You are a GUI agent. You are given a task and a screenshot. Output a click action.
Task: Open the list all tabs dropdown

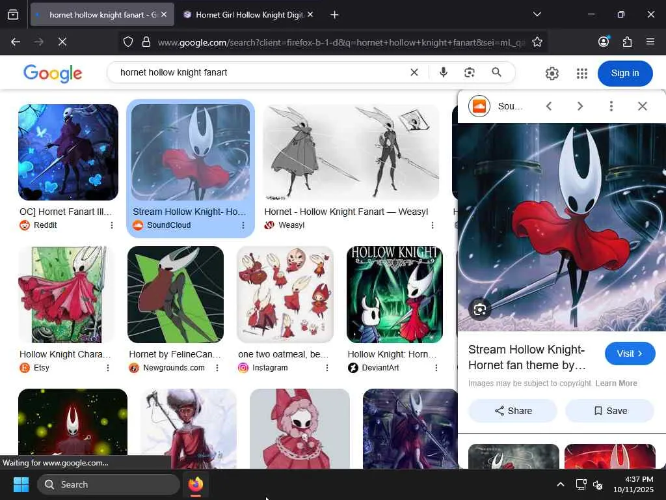537,14
